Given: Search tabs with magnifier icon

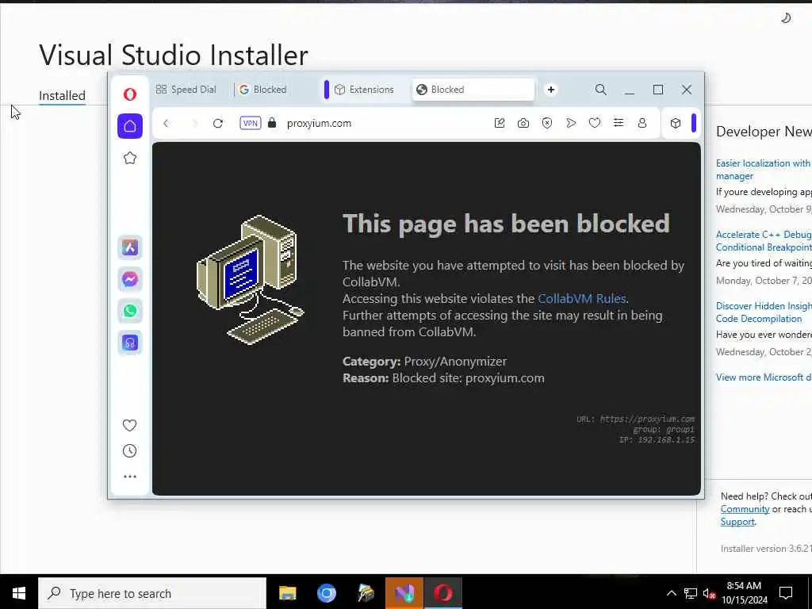Looking at the screenshot, I should (x=601, y=90).
